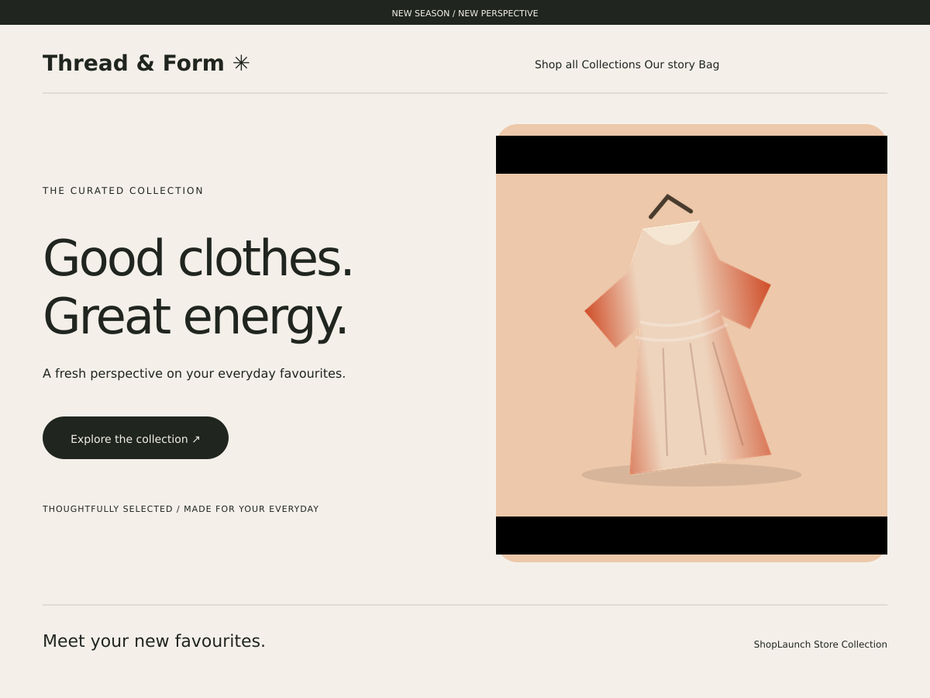The width and height of the screenshot is (930, 698).
Task: Click the "Meet your new favourites." heading
Action: coord(154,641)
